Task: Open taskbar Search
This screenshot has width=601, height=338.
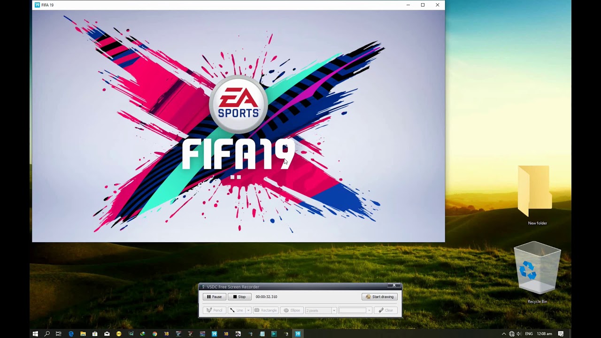Action: coord(47,334)
